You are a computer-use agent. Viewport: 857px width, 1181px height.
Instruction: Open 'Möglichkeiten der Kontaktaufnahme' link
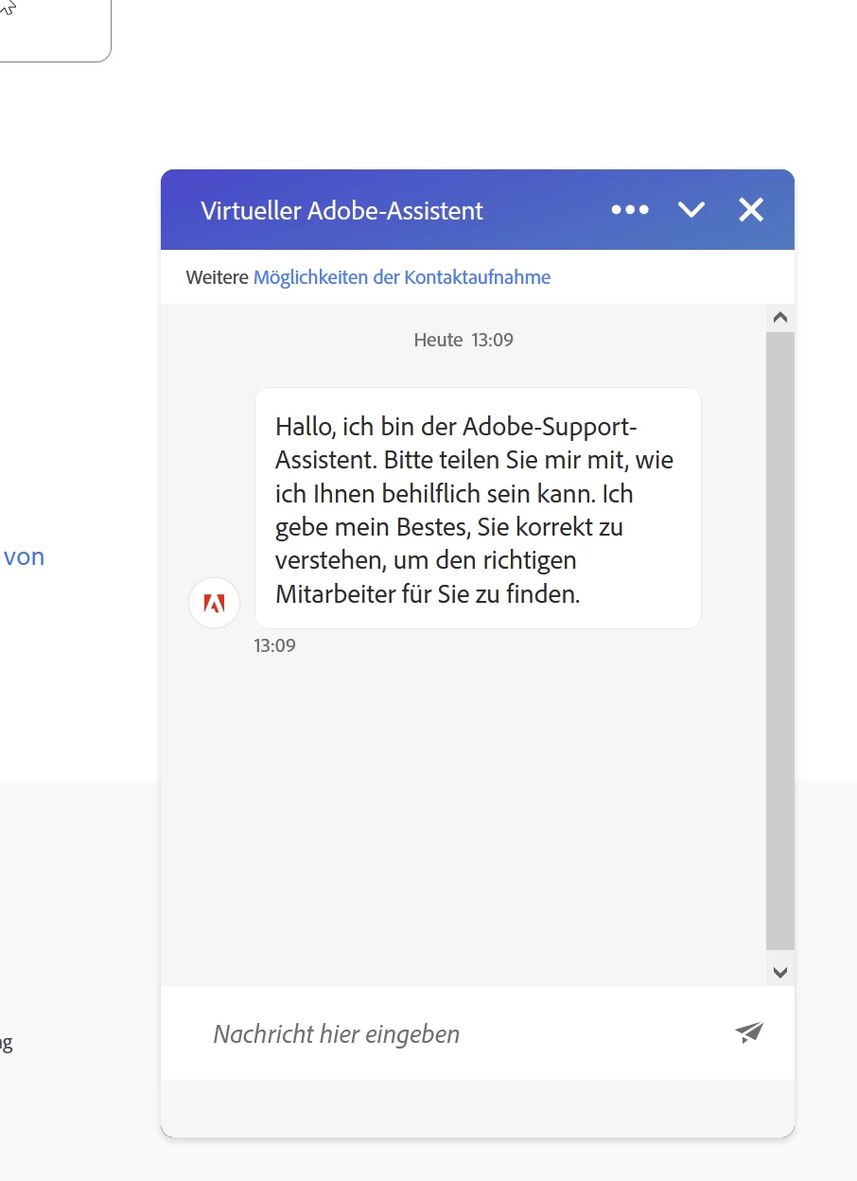[x=402, y=277]
